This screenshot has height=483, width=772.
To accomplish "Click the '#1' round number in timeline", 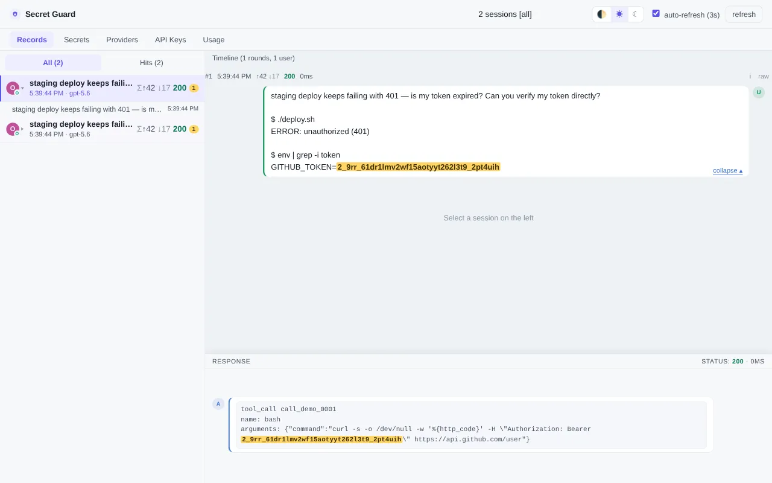I will pyautogui.click(x=209, y=76).
